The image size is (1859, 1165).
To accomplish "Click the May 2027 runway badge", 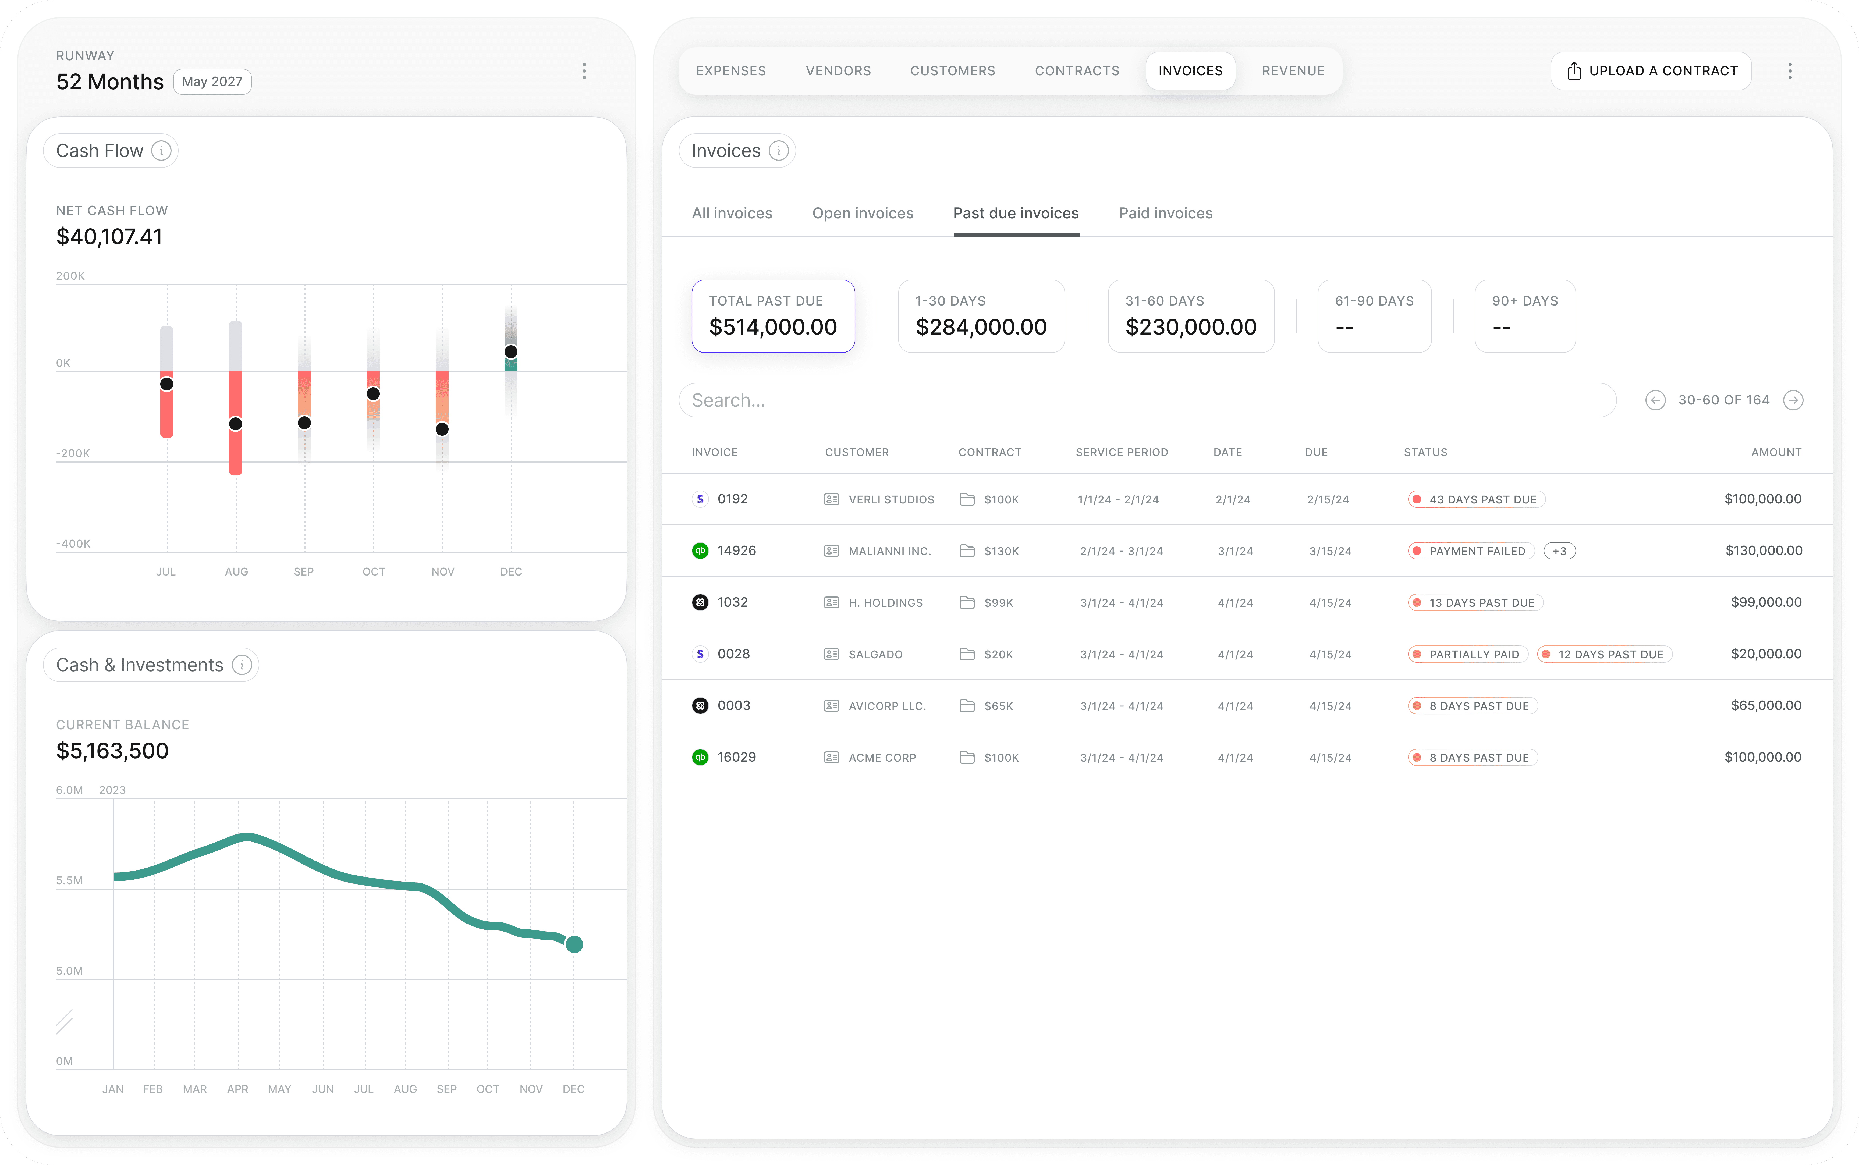I will point(212,82).
